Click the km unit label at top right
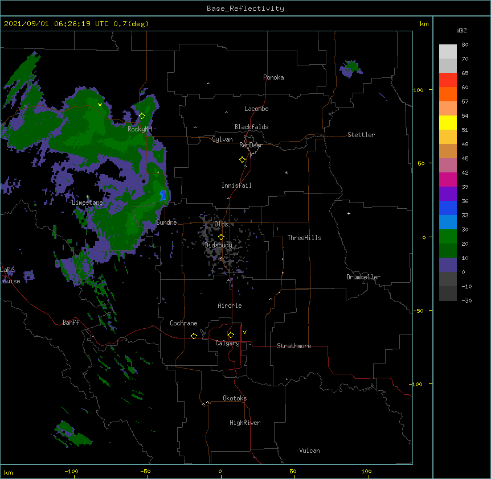 pyautogui.click(x=424, y=24)
